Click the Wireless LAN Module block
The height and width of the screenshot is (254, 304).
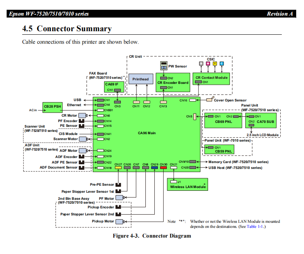pyautogui.click(x=187, y=184)
